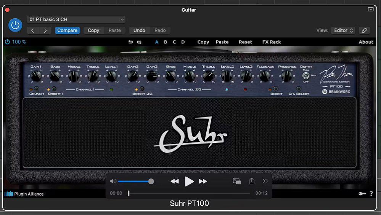Image resolution: width=381 pixels, height=215 pixels.
Task: Click the green Channel 1 indicator LED
Action: [x=111, y=89]
